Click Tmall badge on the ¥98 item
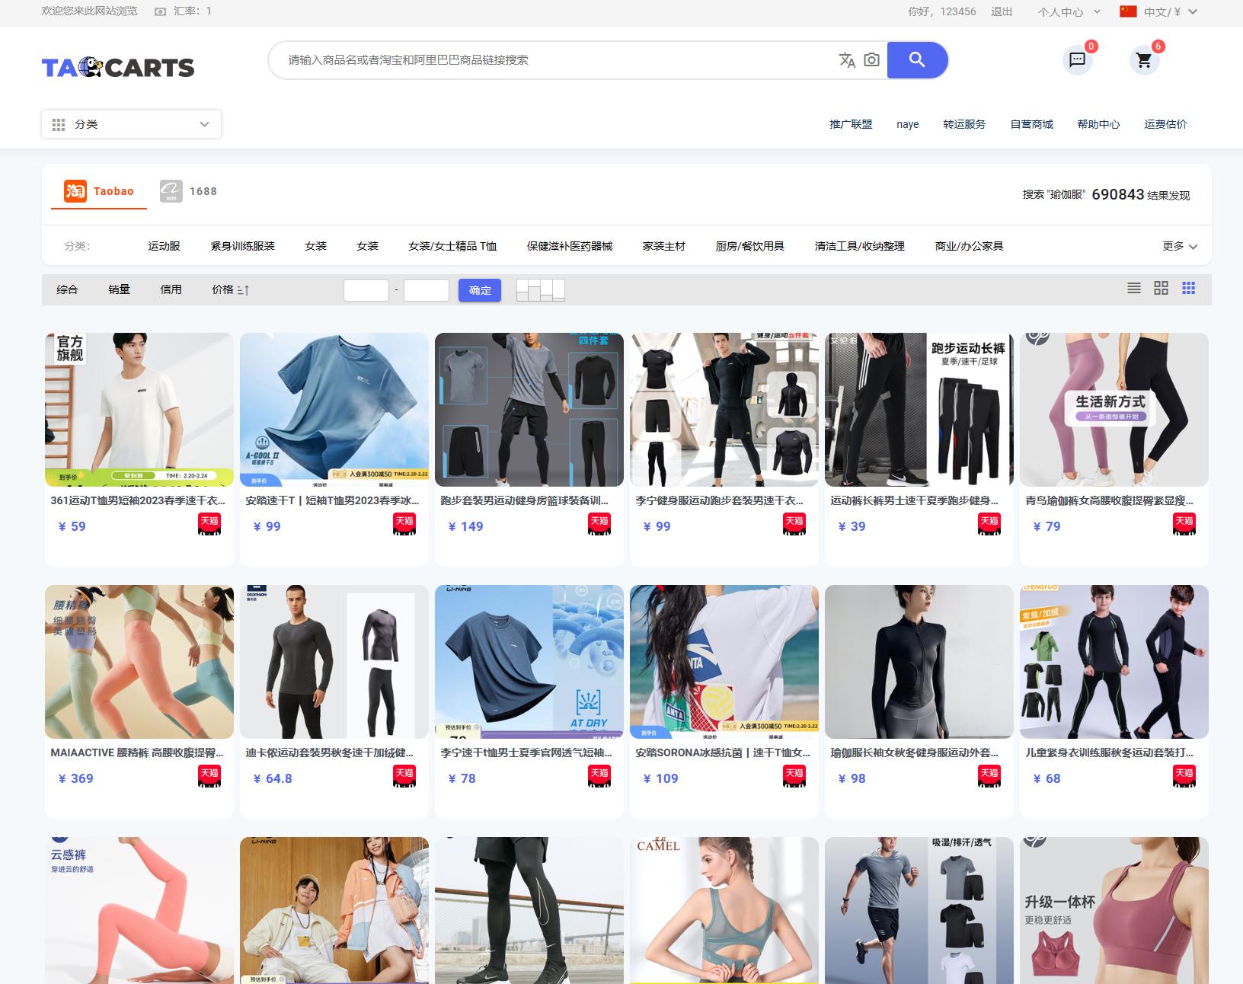Screen dimensions: 1243x984 coord(989,777)
